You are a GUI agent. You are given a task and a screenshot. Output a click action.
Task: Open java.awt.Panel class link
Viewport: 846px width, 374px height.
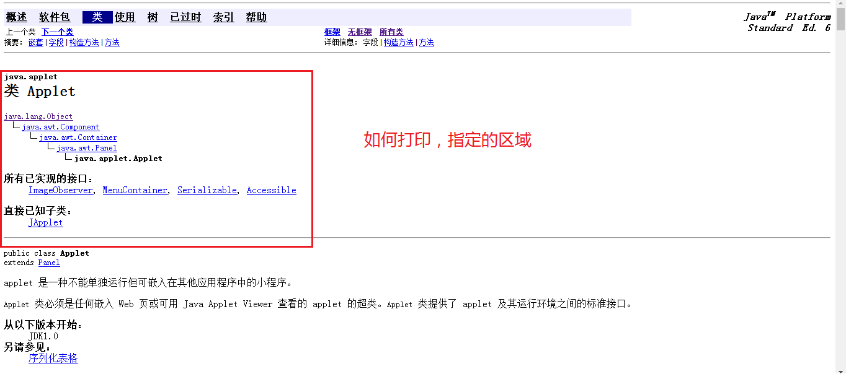(86, 148)
